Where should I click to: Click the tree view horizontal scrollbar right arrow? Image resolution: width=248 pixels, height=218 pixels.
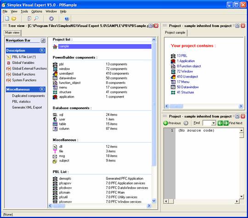149,206
